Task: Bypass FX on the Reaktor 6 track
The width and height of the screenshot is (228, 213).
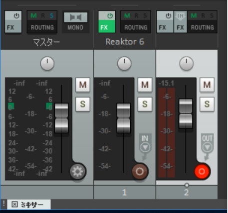Action: (x=110, y=16)
